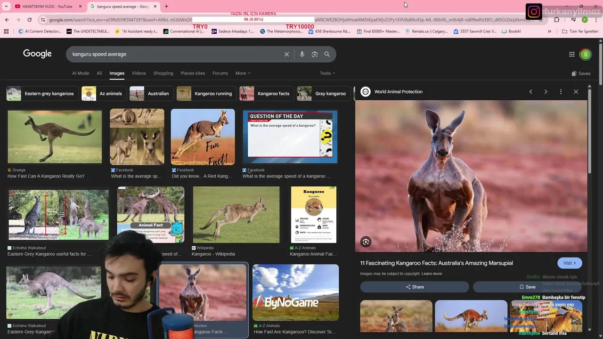Open the Google account avatar
The image size is (603, 339).
[586, 54]
